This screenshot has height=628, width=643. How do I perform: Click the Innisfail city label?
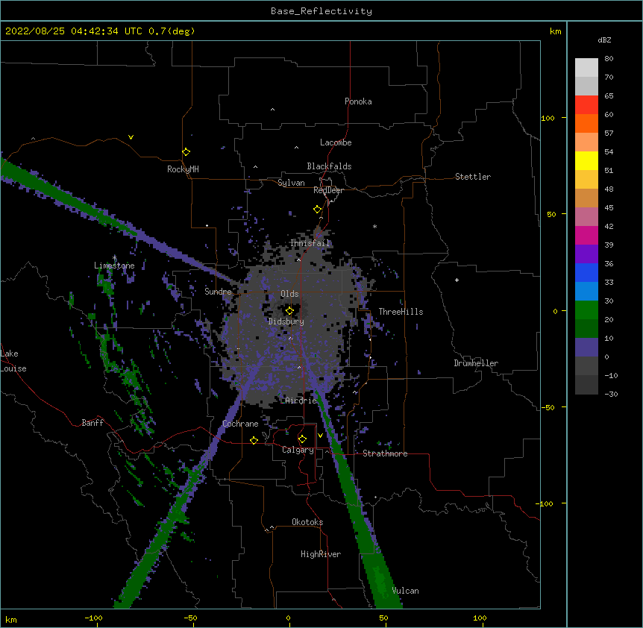pyautogui.click(x=310, y=243)
